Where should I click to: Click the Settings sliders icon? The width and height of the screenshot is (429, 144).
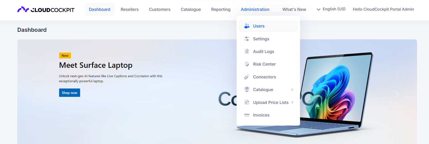coord(247,39)
